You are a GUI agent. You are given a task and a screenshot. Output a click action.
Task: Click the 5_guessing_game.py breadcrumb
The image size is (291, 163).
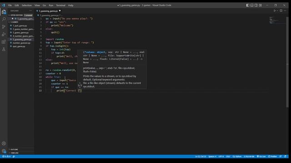49,15
